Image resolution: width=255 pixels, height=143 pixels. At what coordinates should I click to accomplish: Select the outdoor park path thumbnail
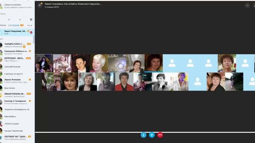pos(234,81)
